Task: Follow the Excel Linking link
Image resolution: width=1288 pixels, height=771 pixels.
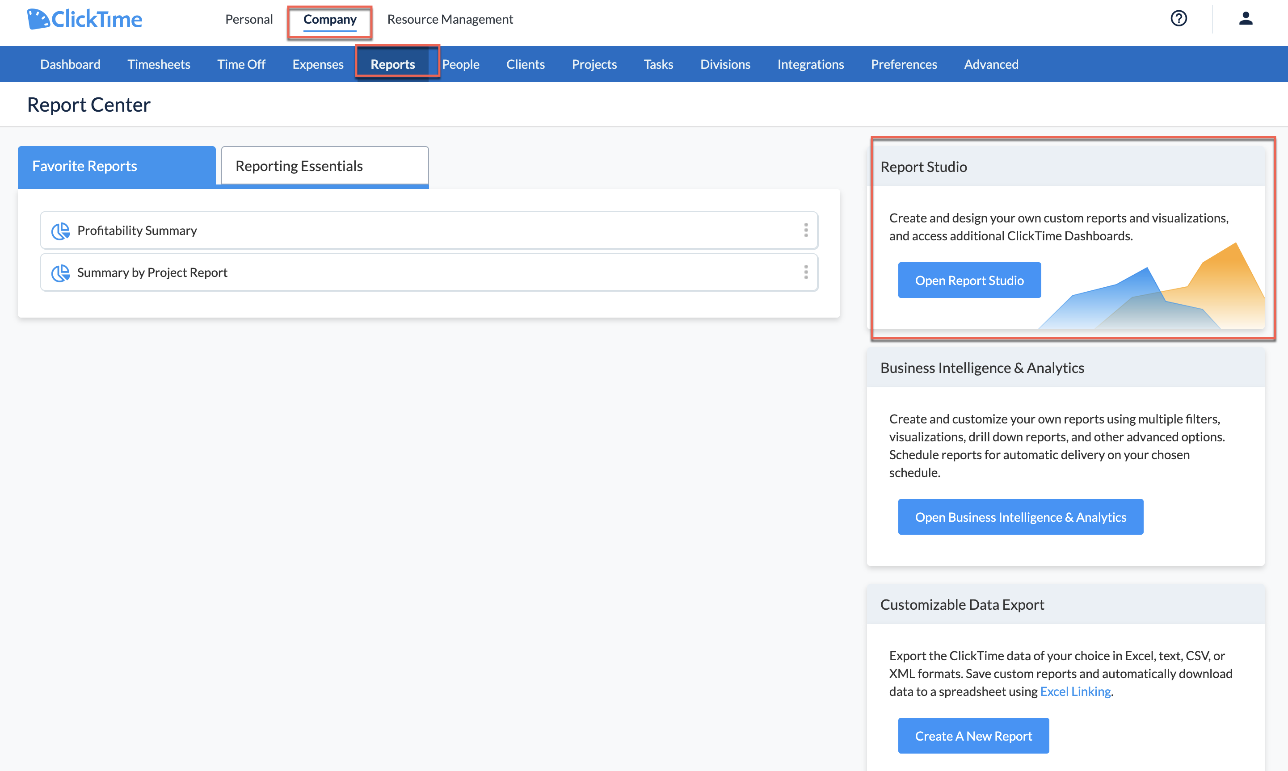Action: pyautogui.click(x=1075, y=691)
